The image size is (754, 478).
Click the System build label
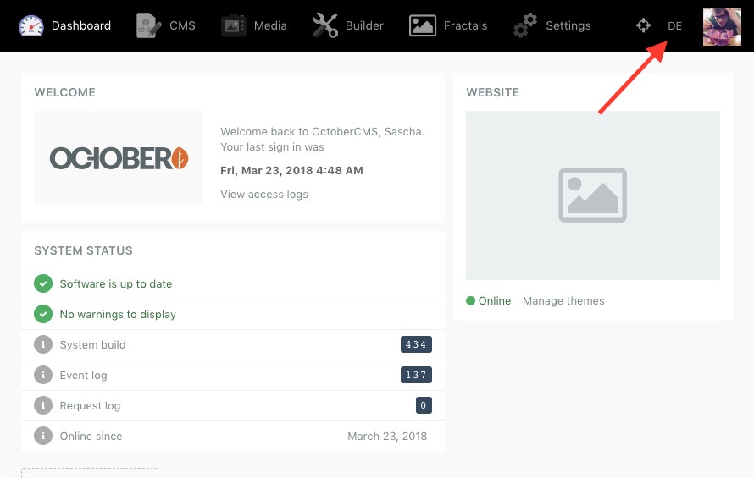[93, 344]
